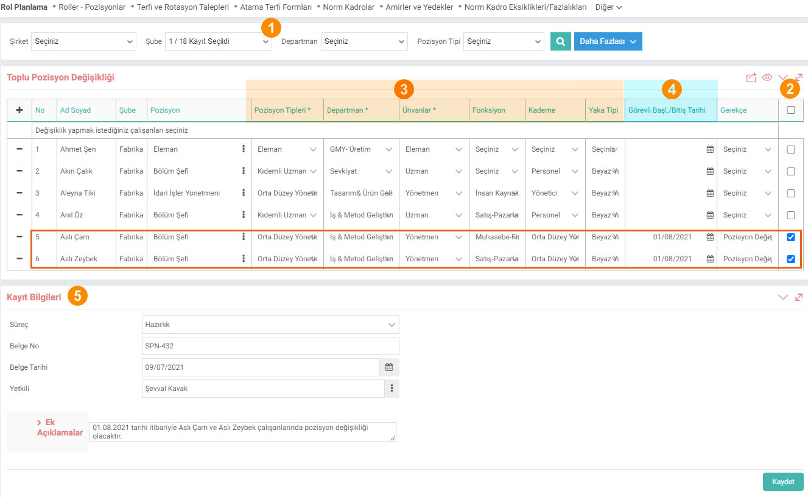808x497 pixels.
Task: Open the Süreç dropdown showing Hazırlık
Action: point(270,325)
